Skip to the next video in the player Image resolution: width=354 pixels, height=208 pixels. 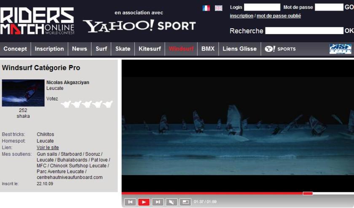tap(158, 202)
